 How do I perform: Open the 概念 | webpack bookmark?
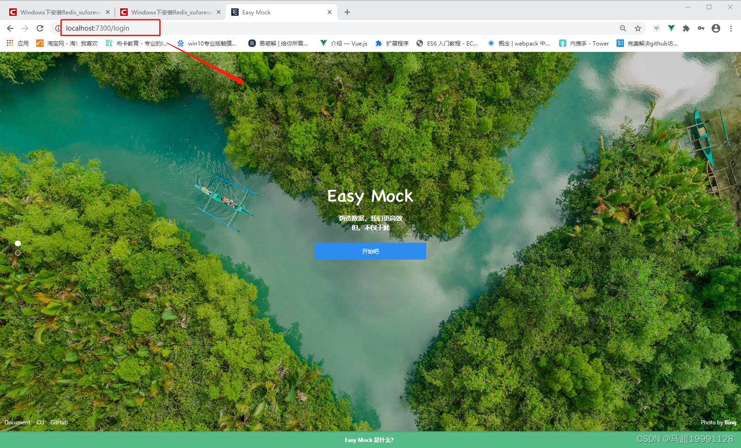(x=519, y=43)
